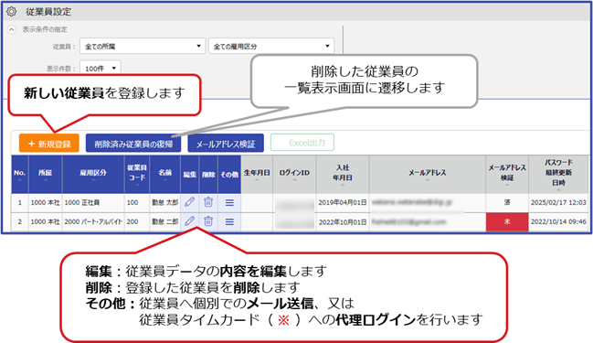Collapse the 表示条件の指定 section
The height and width of the screenshot is (343, 593).
click(x=12, y=29)
